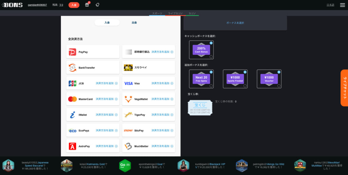Open the カジノ tab
348x175 pixels.
tap(192, 14)
